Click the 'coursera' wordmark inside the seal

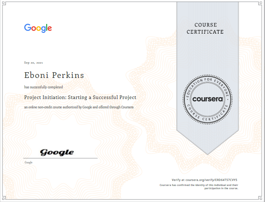207,99
